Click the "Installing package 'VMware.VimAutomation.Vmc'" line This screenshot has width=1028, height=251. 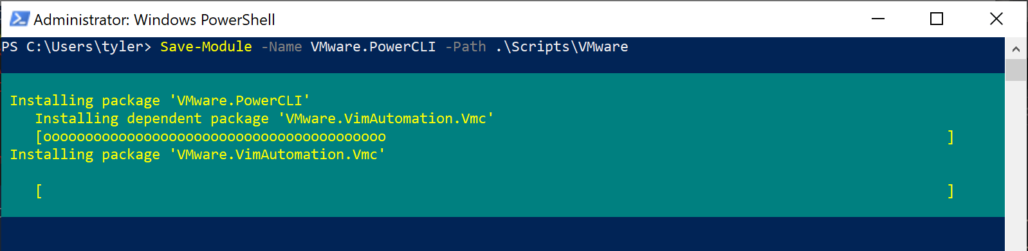(197, 154)
